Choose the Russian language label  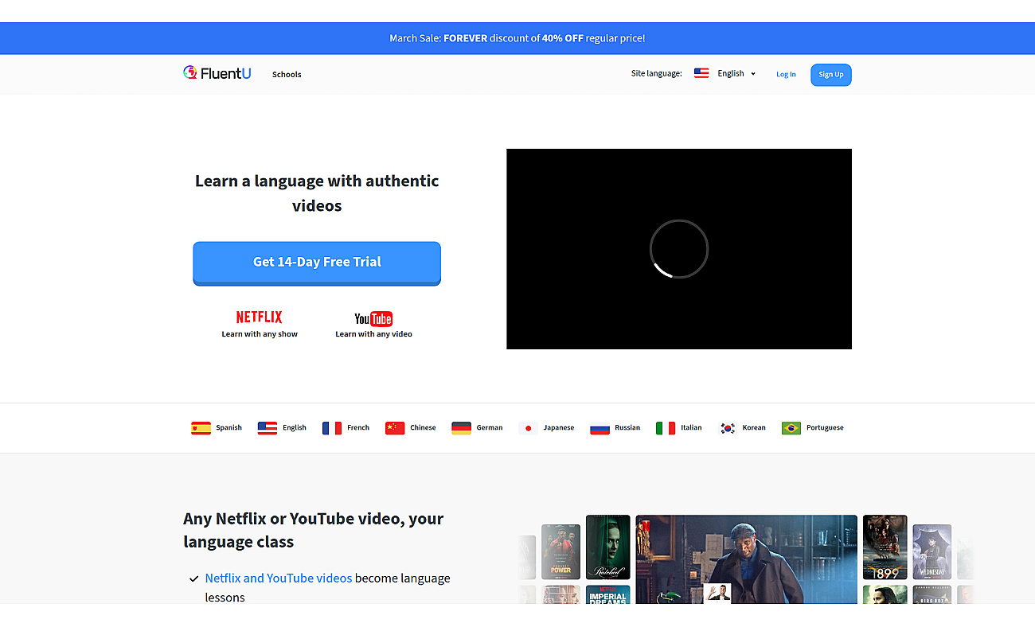627,428
